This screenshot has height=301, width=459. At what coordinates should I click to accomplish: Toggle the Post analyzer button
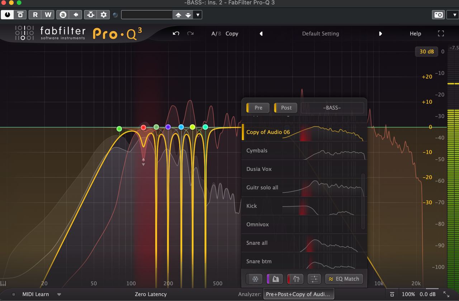[285, 108]
